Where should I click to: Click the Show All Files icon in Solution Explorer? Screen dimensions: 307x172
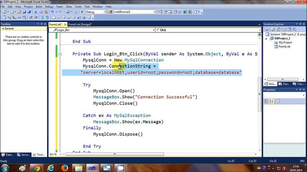pos(273,30)
